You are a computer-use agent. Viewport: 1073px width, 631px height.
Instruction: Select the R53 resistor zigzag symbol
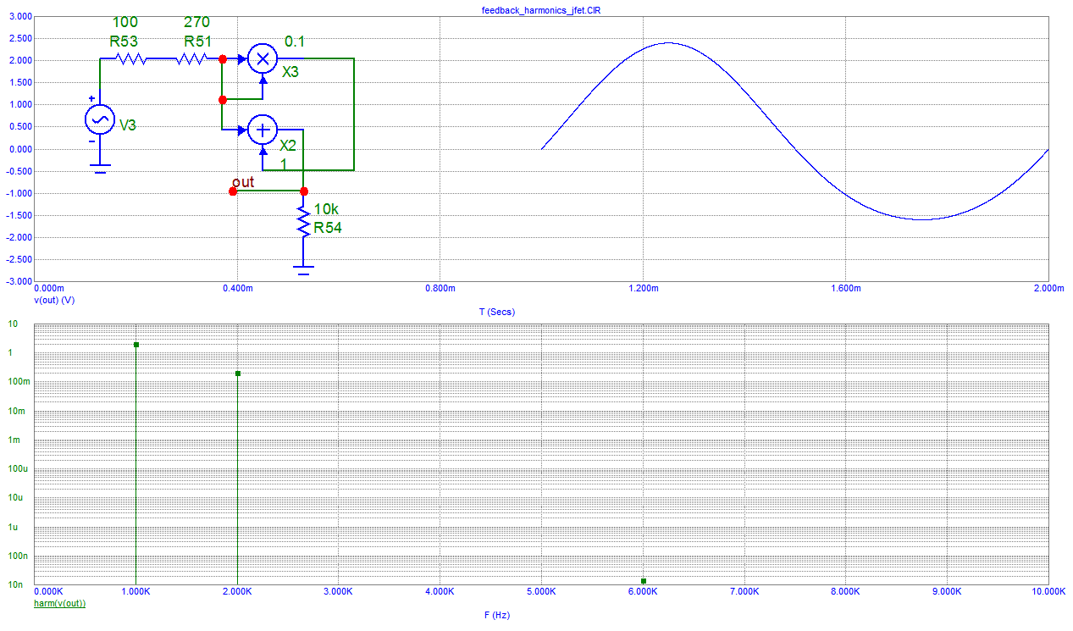tap(131, 58)
